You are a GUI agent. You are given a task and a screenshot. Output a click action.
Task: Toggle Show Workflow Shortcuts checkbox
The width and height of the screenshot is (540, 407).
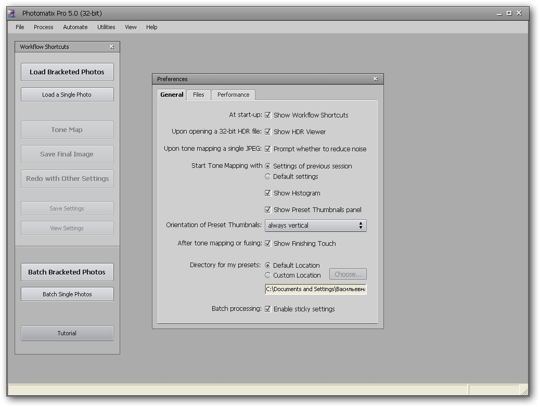[267, 115]
